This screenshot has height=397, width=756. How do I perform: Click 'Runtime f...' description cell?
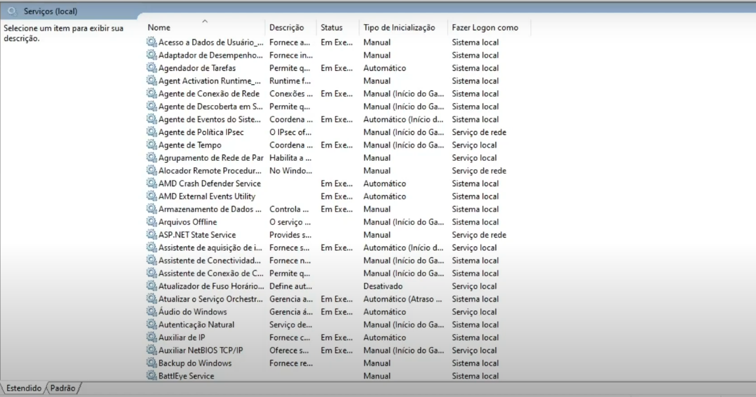pyautogui.click(x=290, y=81)
